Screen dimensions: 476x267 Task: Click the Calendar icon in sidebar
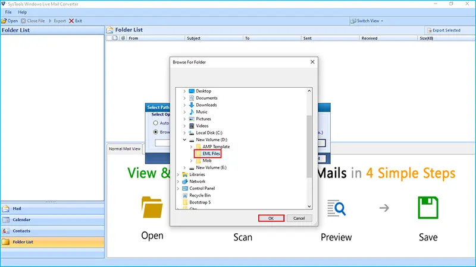coord(6,220)
